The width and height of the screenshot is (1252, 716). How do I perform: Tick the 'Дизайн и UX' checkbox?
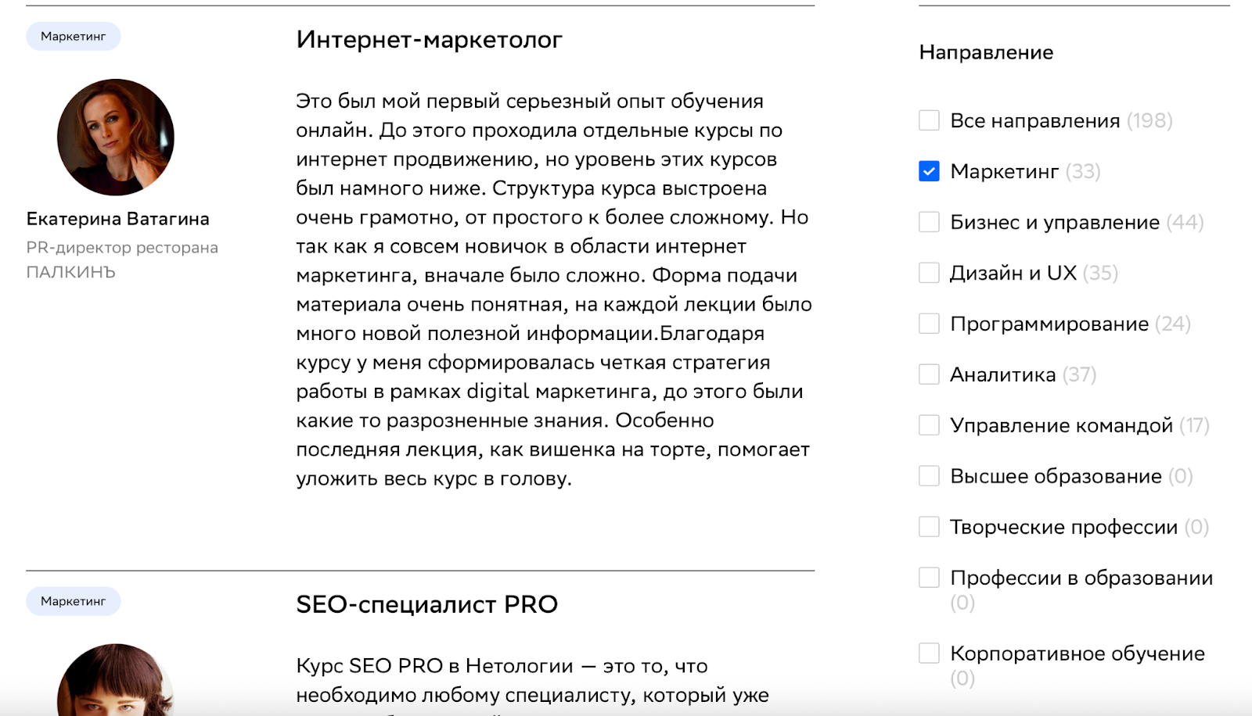[929, 273]
